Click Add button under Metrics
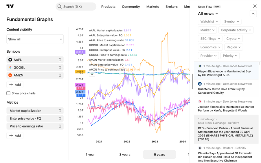 15,136
